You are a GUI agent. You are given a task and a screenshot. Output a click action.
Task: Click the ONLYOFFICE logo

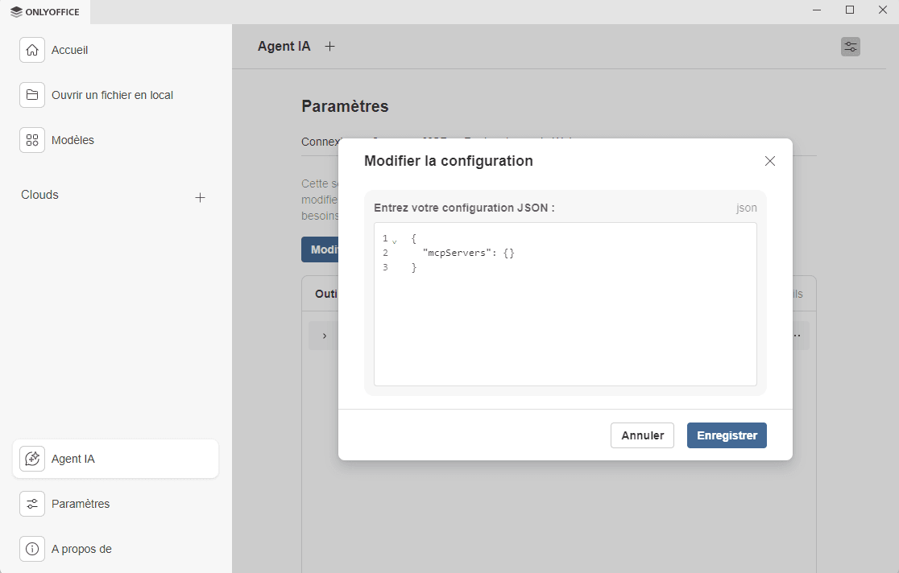pyautogui.click(x=44, y=11)
